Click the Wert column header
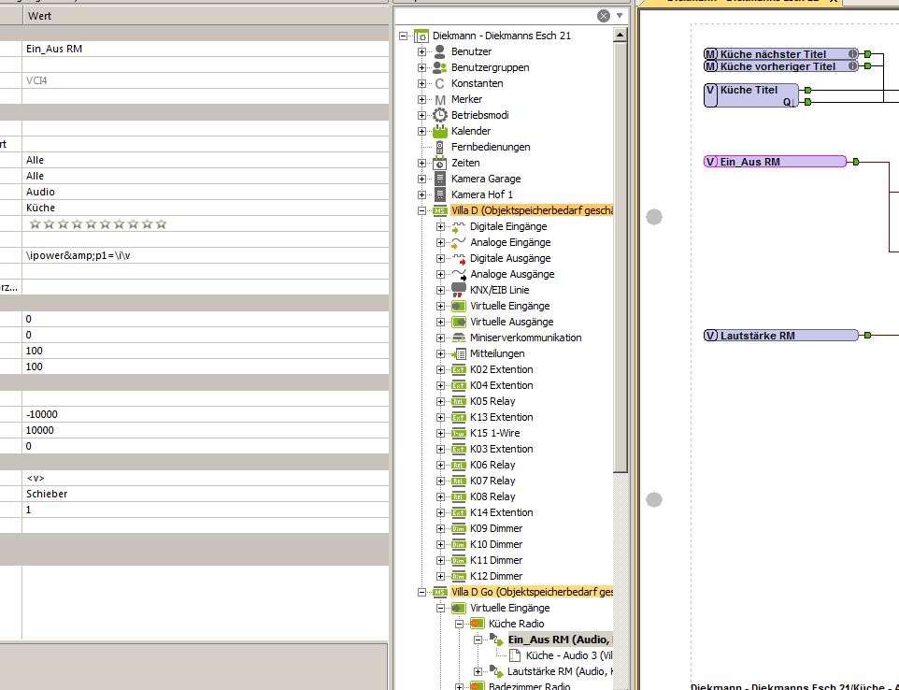Screen dimensions: 899x690 206,16
